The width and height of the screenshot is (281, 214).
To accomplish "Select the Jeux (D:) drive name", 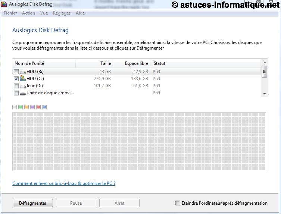I will [x=35, y=86].
